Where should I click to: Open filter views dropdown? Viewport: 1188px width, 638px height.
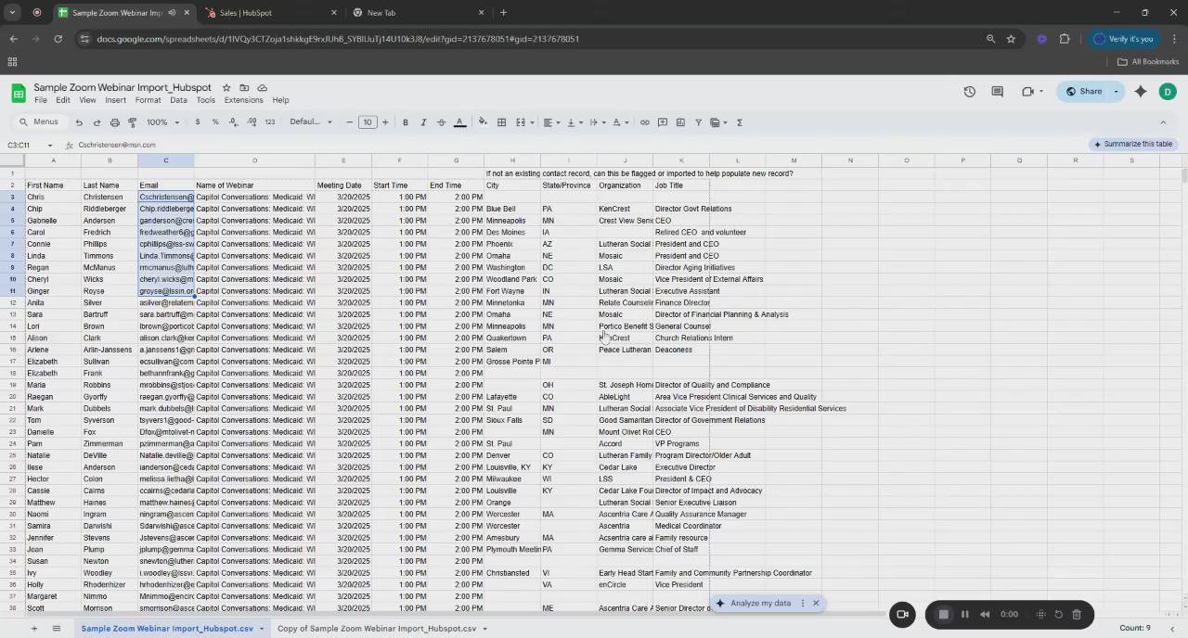click(x=718, y=122)
